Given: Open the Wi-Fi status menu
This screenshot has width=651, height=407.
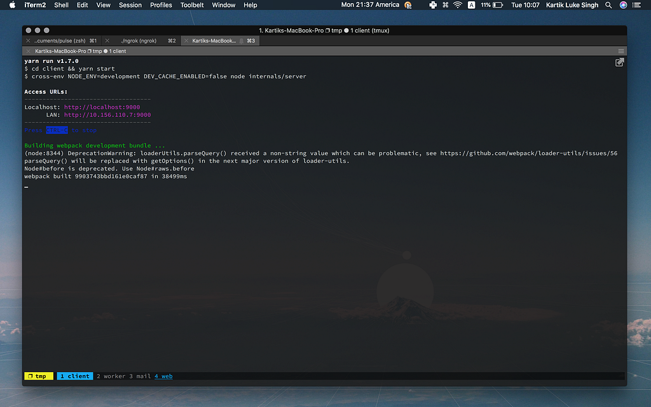Looking at the screenshot, I should point(458,5).
